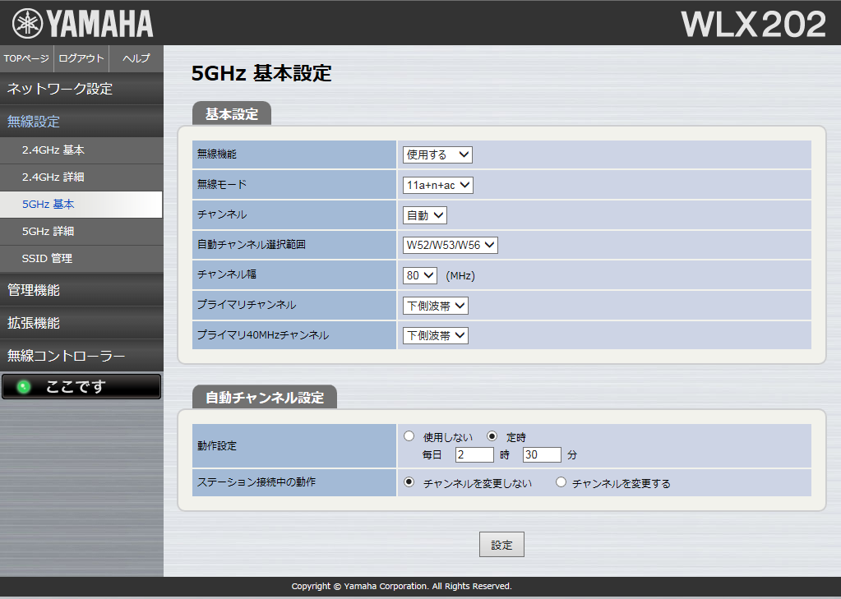Click the ログアウト tab
This screenshot has height=599, width=841.
pyautogui.click(x=81, y=58)
